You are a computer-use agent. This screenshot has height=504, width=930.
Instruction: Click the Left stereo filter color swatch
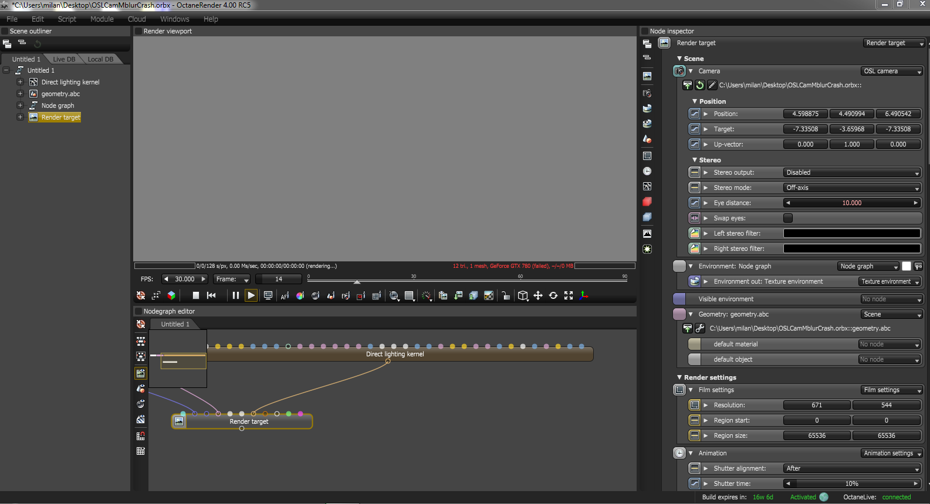pos(852,233)
